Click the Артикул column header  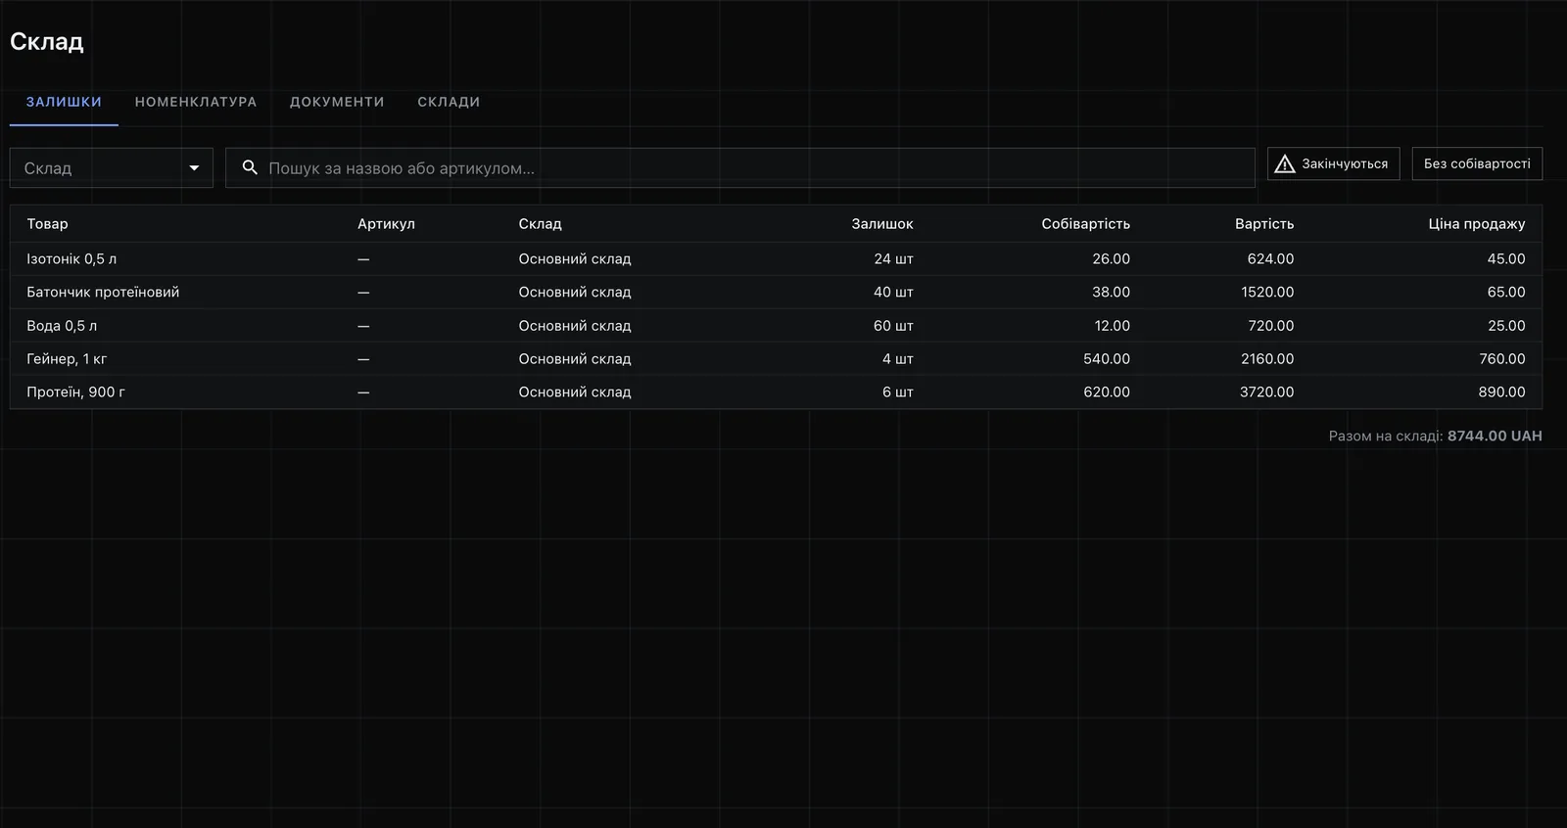click(386, 224)
